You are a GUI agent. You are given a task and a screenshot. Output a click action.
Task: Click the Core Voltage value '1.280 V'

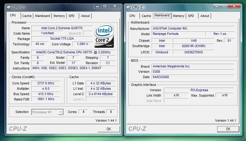82,44
